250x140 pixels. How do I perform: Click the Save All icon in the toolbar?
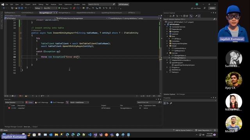pyautogui.click(x=22, y=8)
